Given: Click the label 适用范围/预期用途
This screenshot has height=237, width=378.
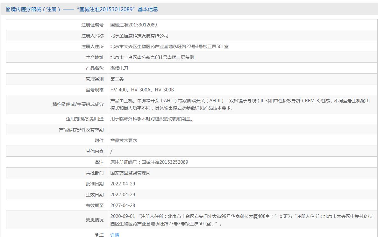Looking at the screenshot, I should pos(85,119).
